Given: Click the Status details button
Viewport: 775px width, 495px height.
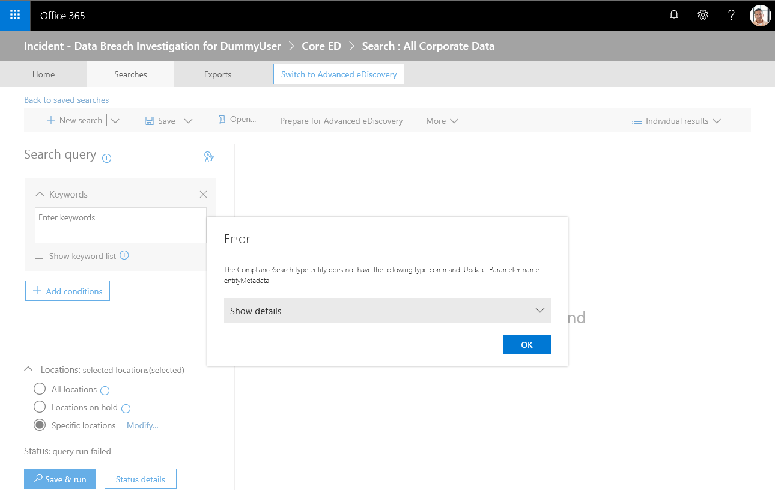Looking at the screenshot, I should [141, 479].
